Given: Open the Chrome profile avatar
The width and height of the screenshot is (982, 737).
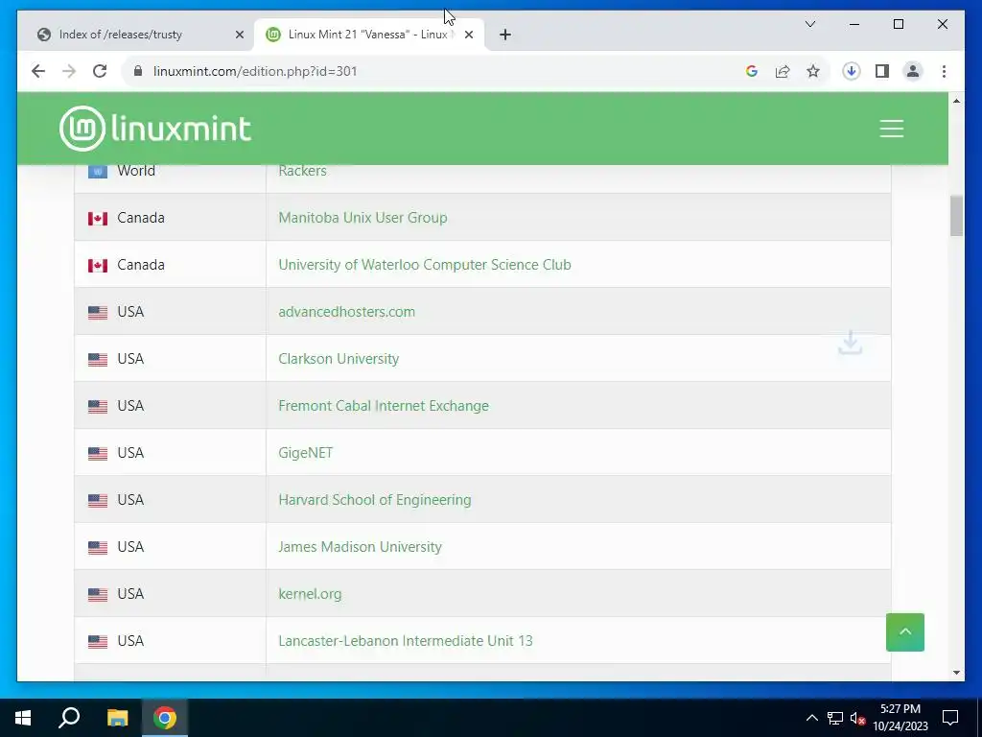Looking at the screenshot, I should [x=913, y=71].
